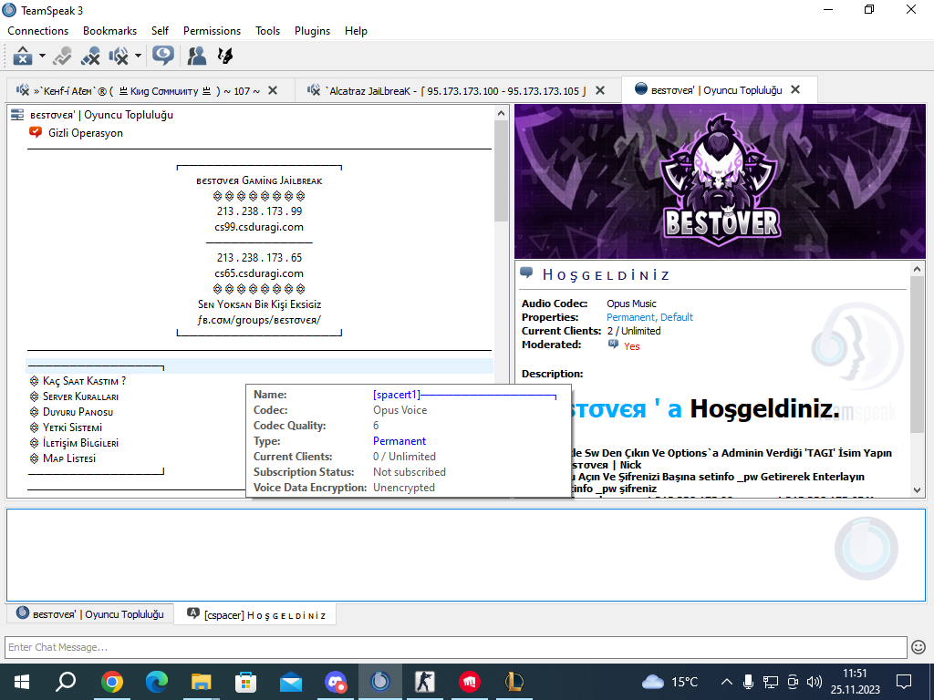
Task: Open the dropdown arrow beside the Connect icon
Action: (x=42, y=56)
